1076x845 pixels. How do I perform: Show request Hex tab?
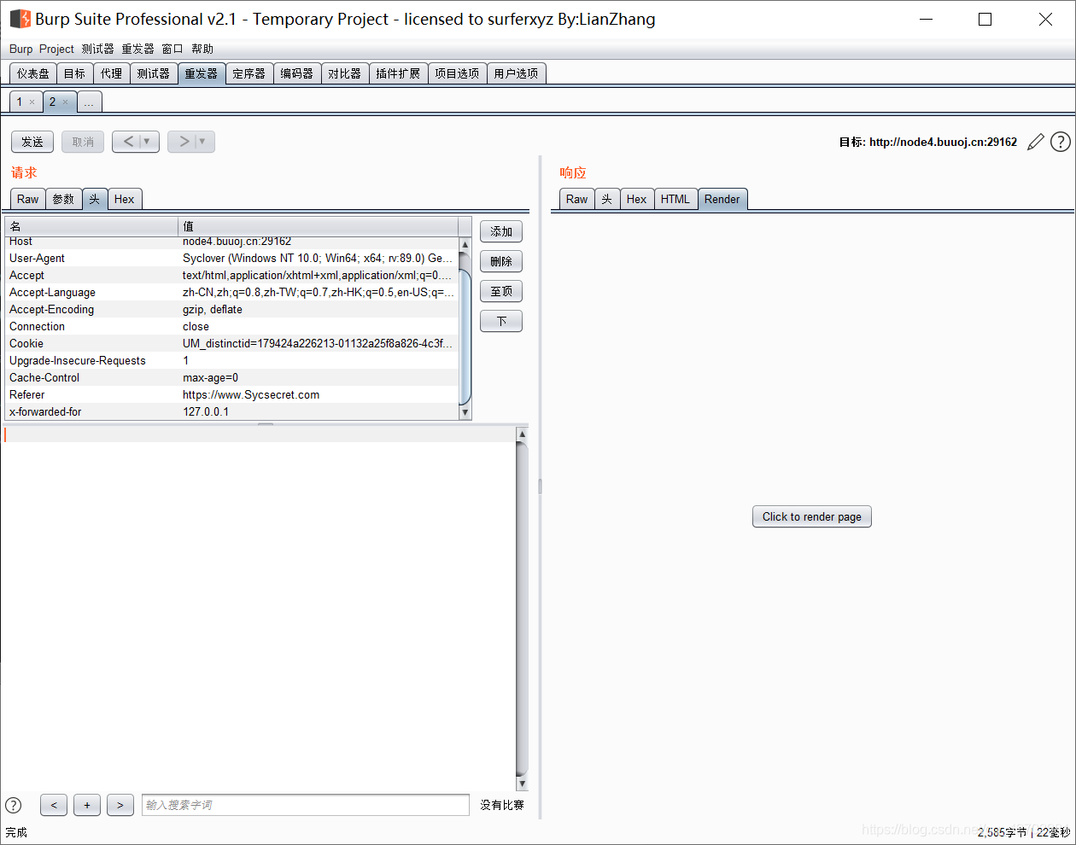click(x=125, y=199)
